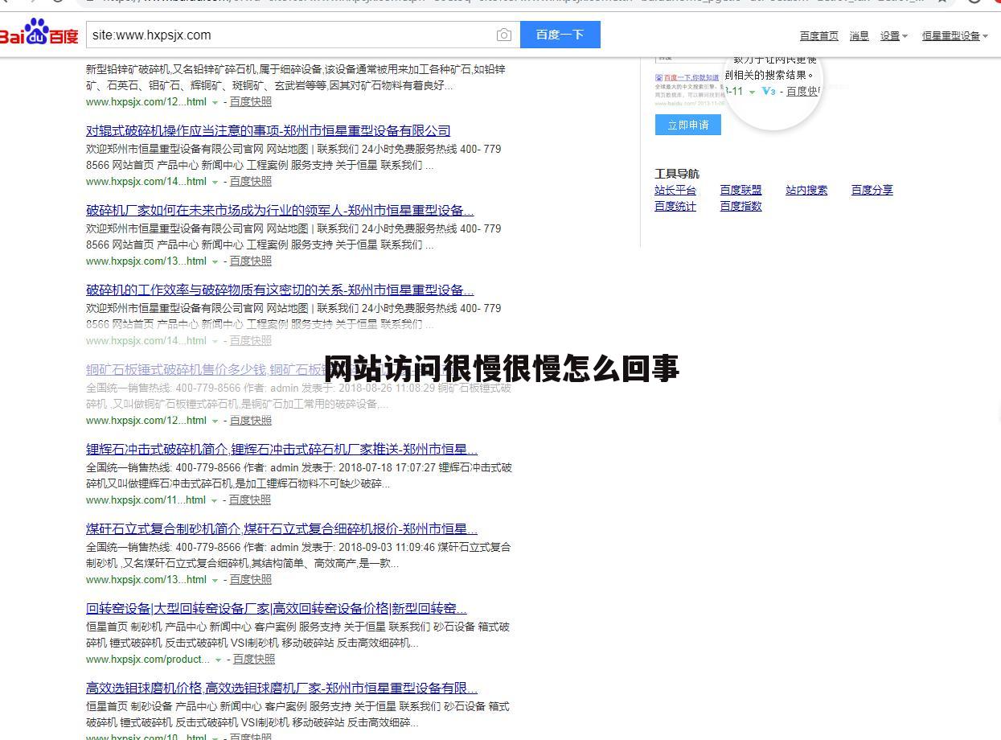Expand URL arrow under 新型铅锌矿破碎机 snippet

215,103
